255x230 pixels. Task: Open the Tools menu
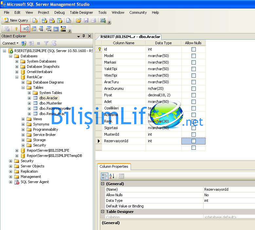[x=102, y=12]
